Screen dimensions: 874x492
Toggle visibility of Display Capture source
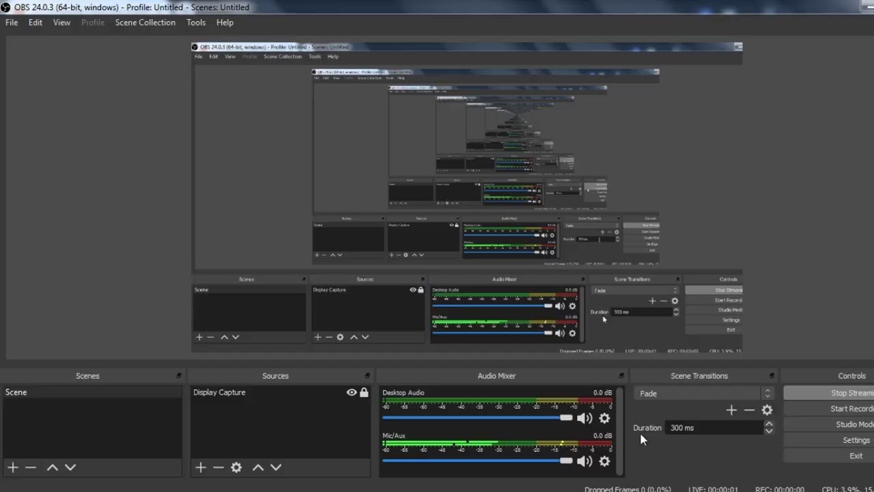point(352,392)
